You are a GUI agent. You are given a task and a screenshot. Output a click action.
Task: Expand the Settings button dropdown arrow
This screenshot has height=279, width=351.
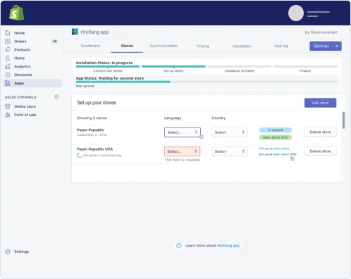337,46
